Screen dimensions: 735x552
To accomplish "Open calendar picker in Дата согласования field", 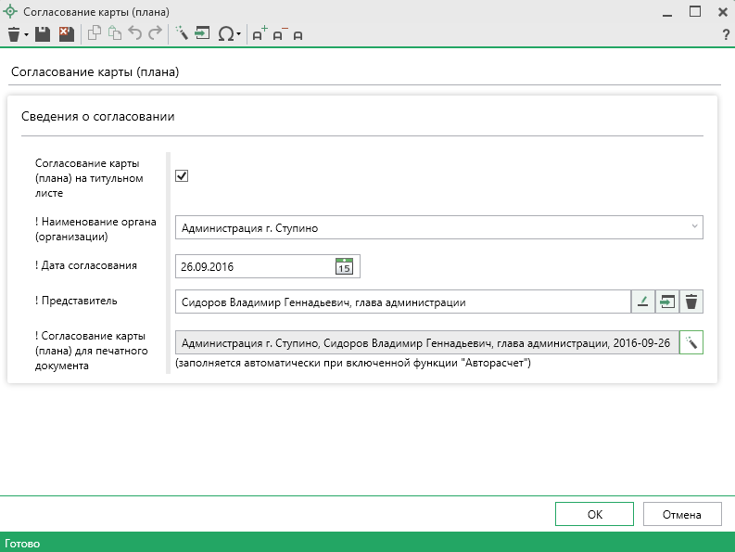I will tap(344, 266).
